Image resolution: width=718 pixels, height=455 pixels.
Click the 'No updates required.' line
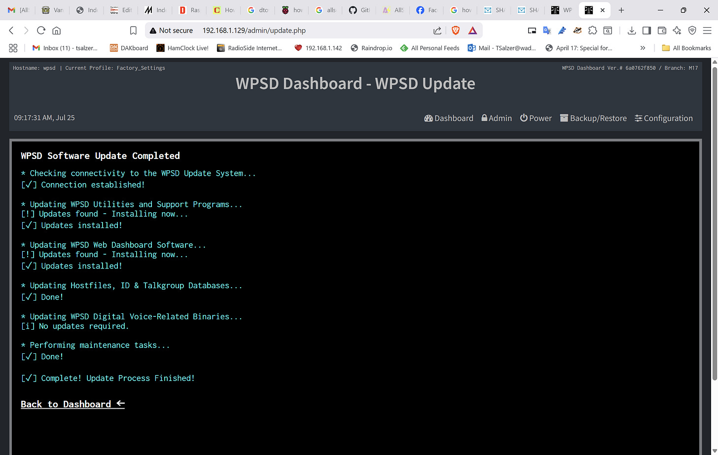pyautogui.click(x=75, y=326)
